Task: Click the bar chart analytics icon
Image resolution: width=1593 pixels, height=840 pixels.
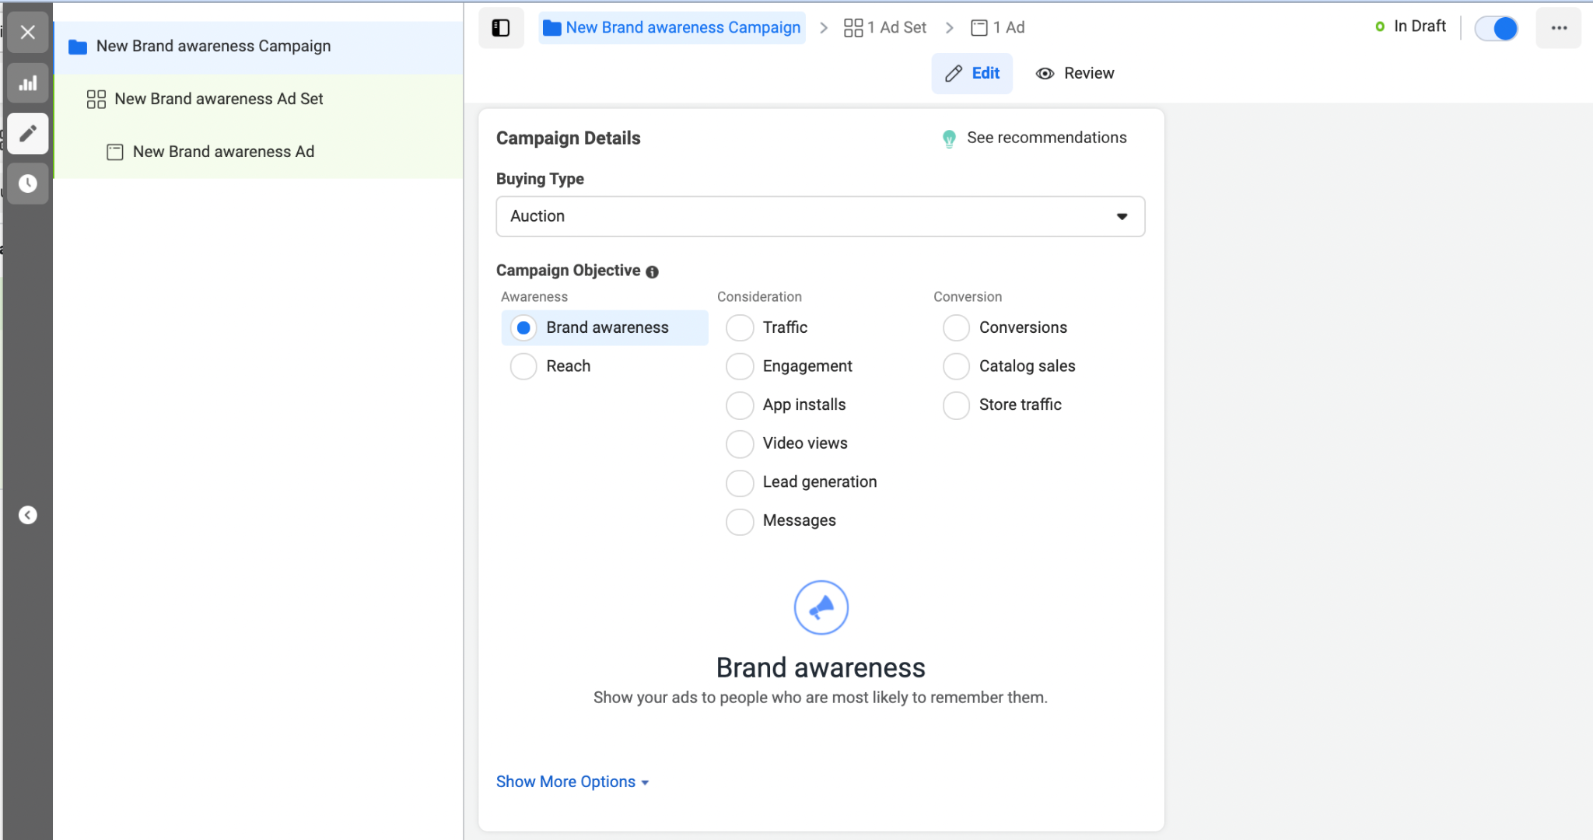Action: (27, 83)
